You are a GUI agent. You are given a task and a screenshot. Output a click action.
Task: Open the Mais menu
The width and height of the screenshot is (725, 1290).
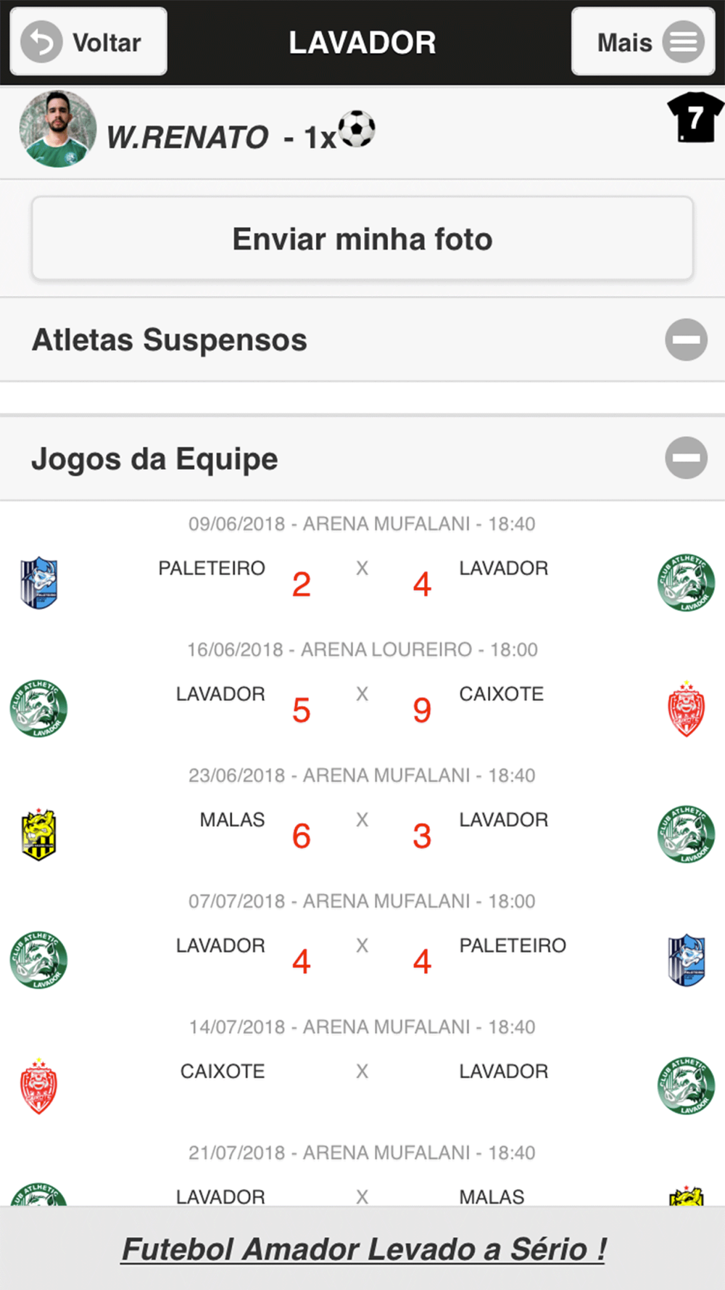point(643,41)
